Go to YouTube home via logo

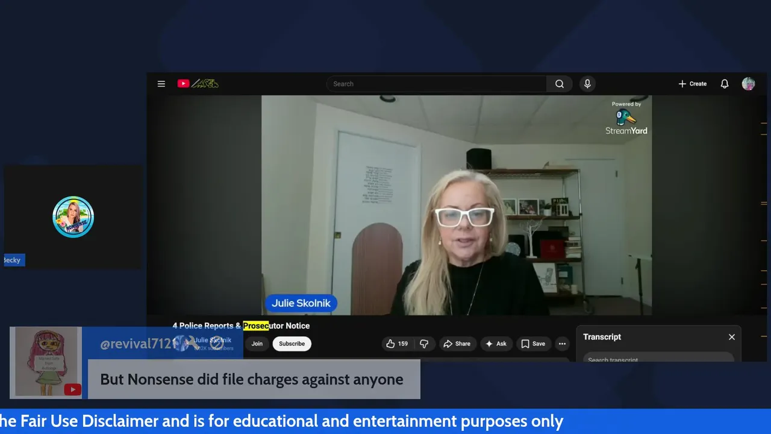pyautogui.click(x=198, y=84)
